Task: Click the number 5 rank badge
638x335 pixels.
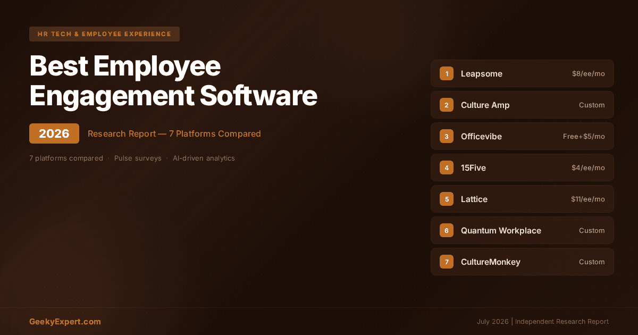Action: [x=447, y=199]
